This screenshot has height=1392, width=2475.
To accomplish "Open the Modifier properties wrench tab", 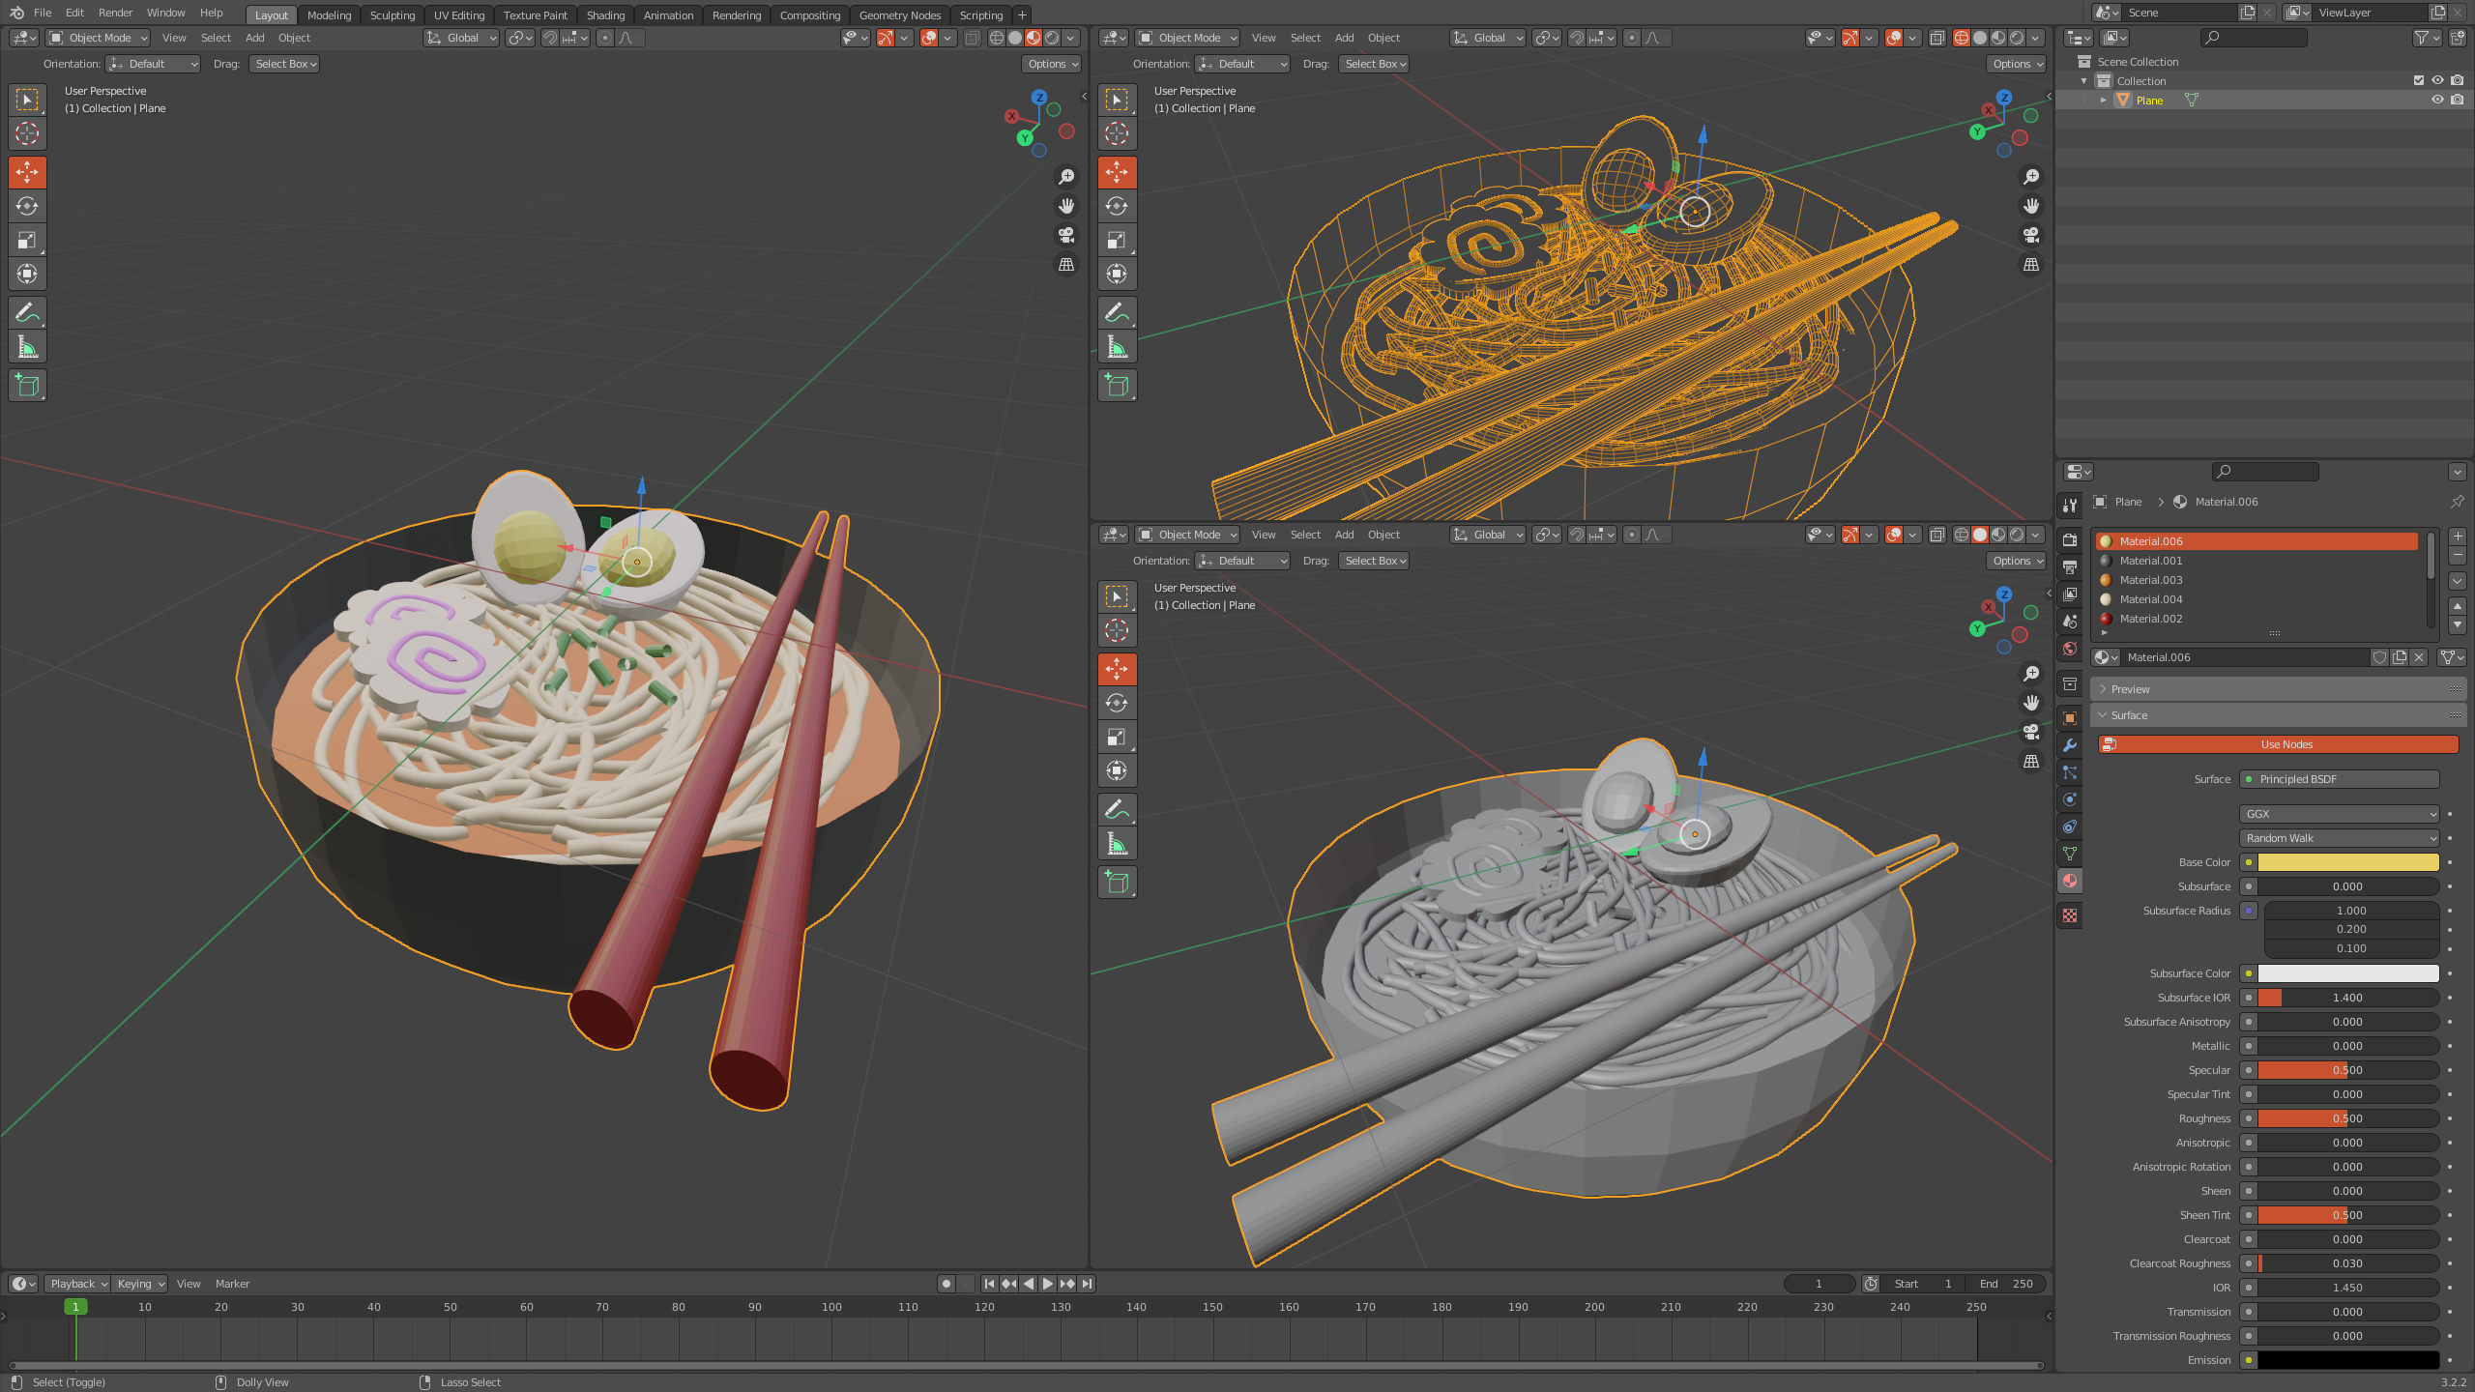I will (x=2070, y=745).
